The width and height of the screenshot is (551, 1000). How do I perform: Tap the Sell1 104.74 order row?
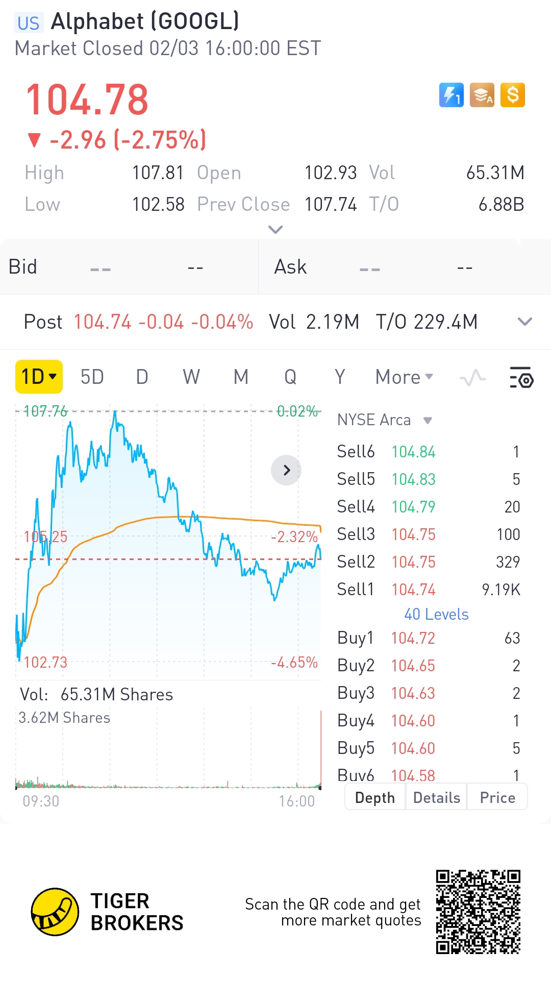429,590
